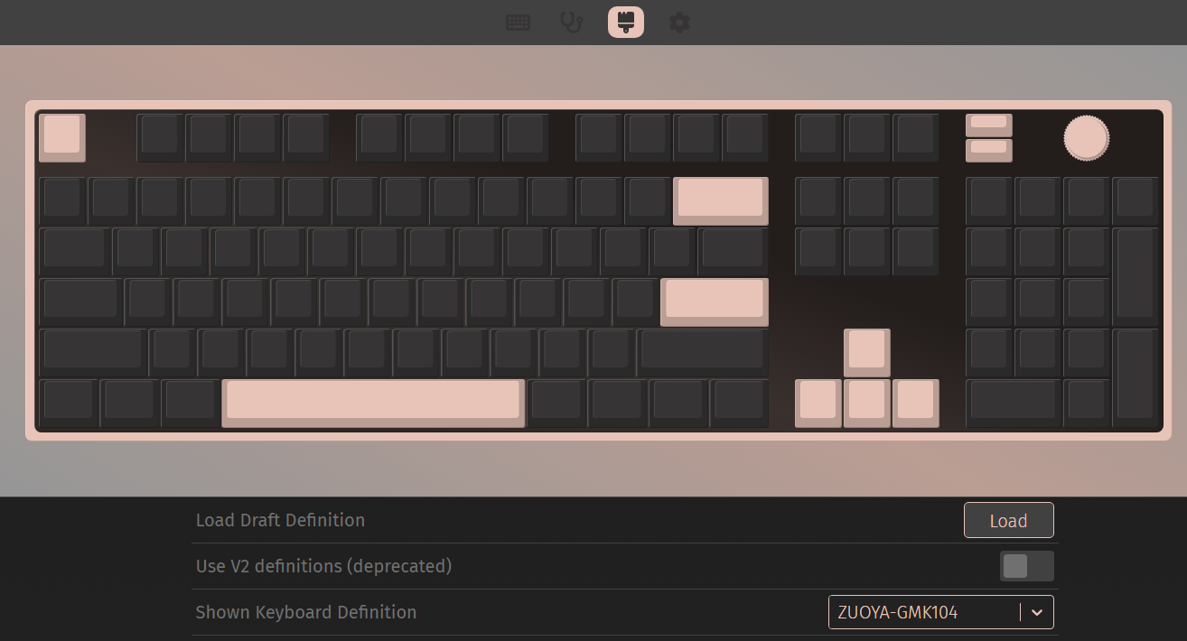
Task: Expand the Shown Keyboard Definition chevron
Action: (x=1037, y=612)
